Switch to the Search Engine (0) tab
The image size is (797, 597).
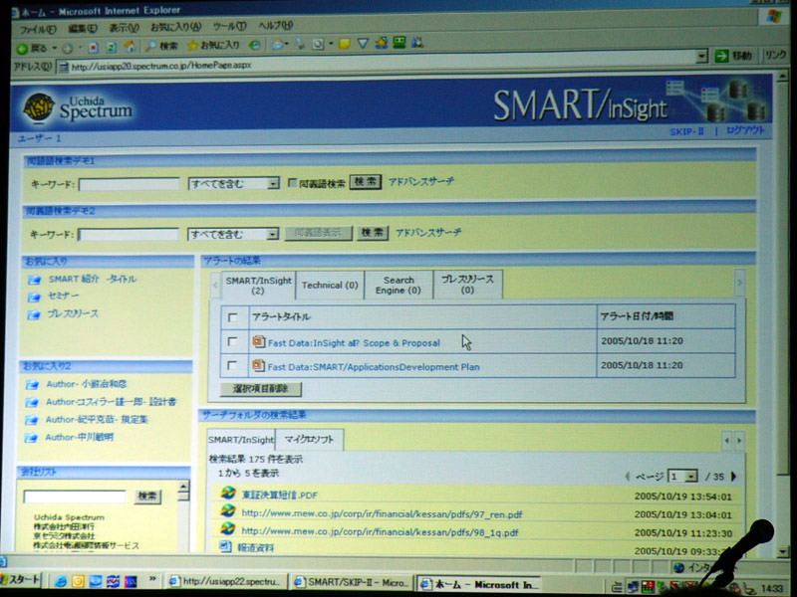[398, 285]
